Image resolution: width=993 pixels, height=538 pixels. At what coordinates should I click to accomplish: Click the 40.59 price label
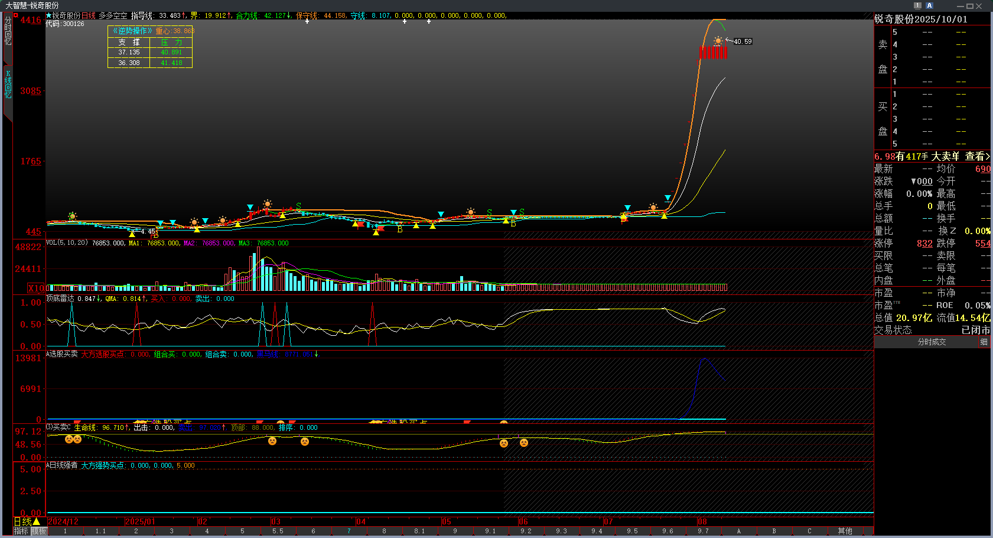[x=743, y=41]
